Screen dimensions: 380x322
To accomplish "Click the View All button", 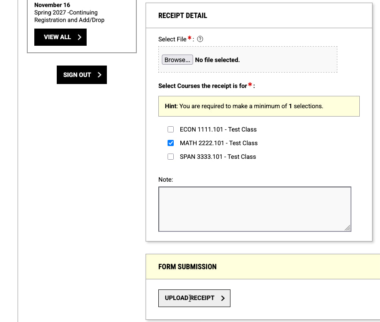I will (x=60, y=37).
